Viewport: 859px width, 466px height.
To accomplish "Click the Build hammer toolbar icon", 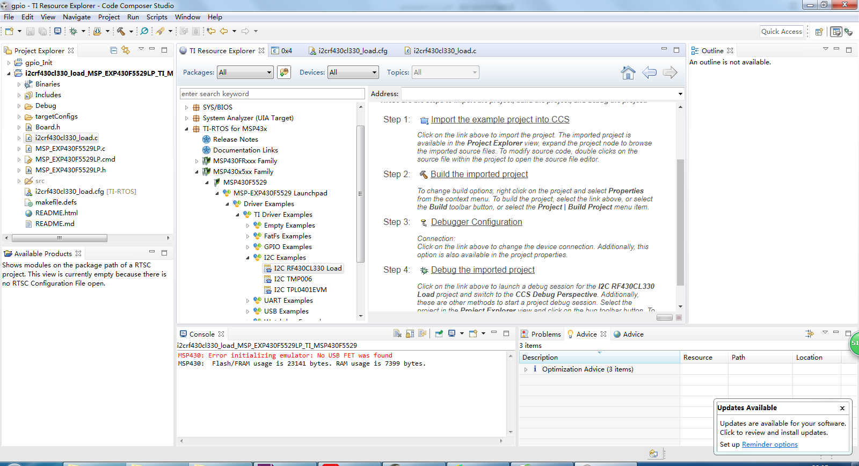I will (x=121, y=31).
